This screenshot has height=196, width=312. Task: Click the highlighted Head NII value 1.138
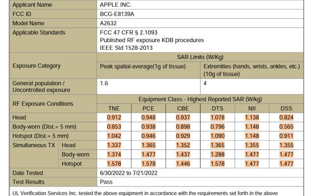click(251, 118)
